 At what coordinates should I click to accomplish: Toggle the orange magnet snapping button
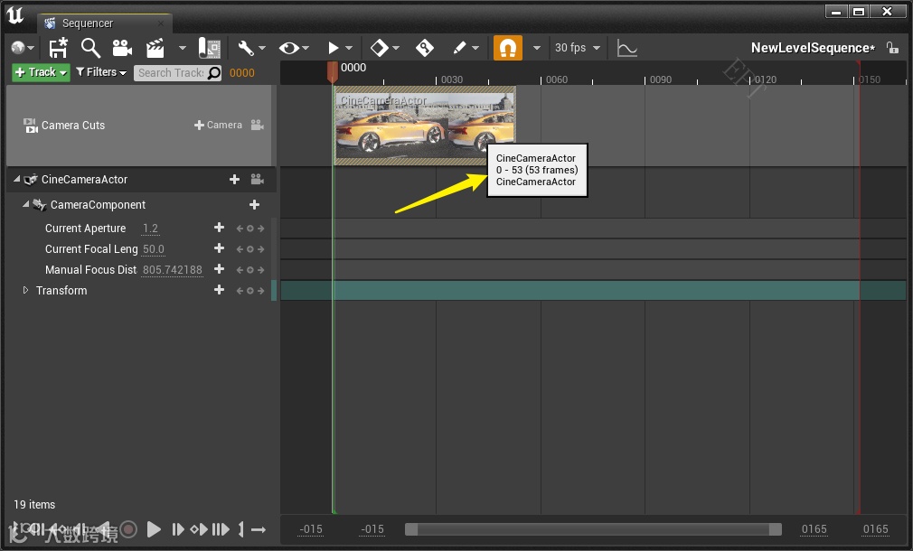tap(507, 48)
